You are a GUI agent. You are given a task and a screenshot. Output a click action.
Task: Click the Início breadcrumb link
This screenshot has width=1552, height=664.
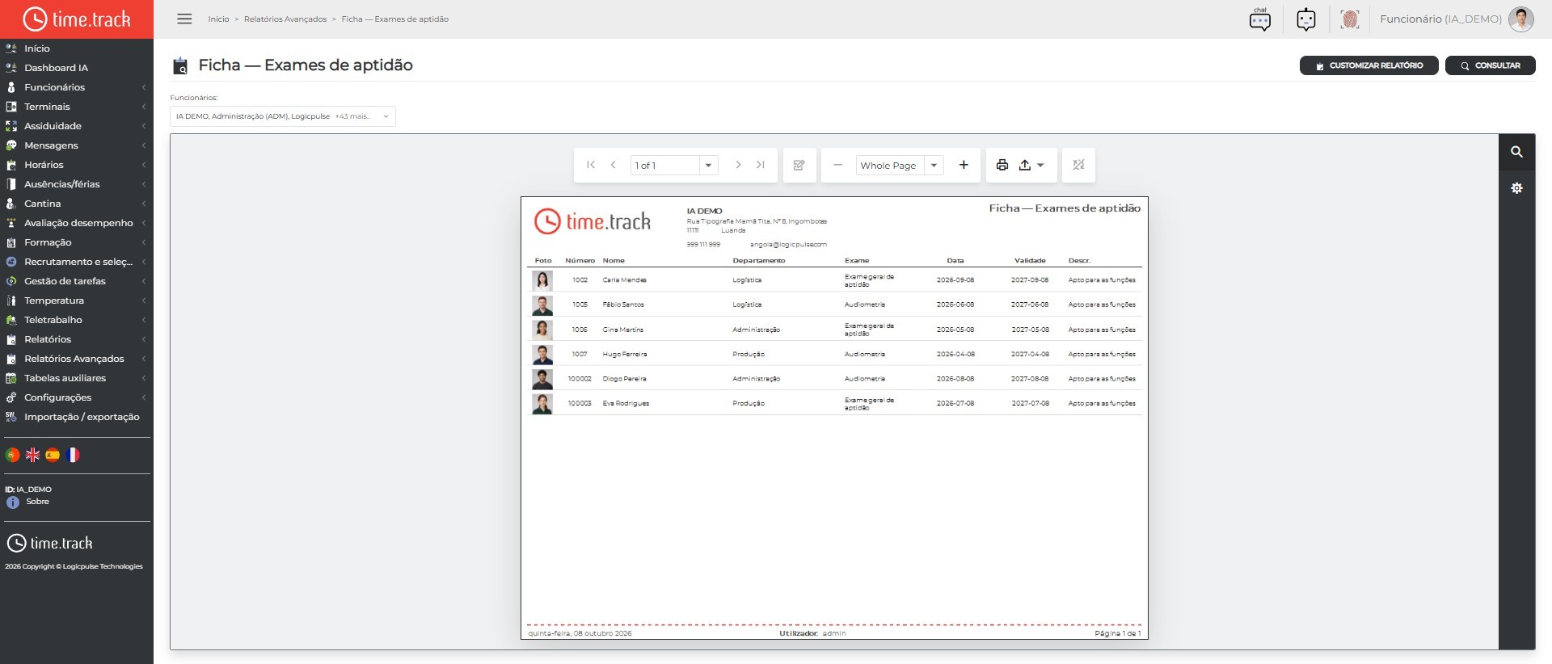pyautogui.click(x=218, y=19)
